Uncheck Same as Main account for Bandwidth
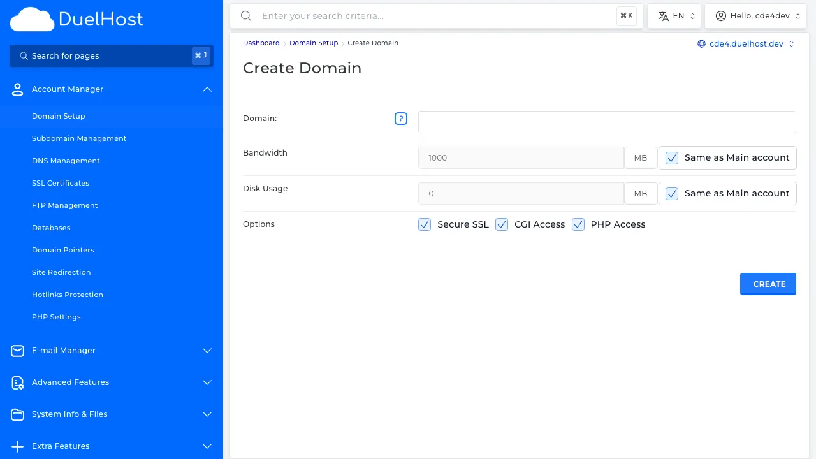The width and height of the screenshot is (816, 459). [x=671, y=157]
